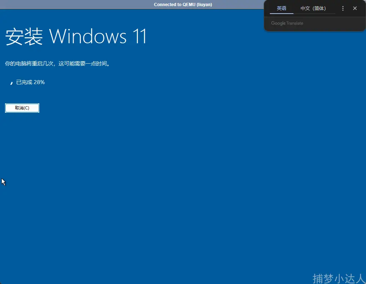Click the 你的电脑将重启几次 restart message
Screen dimensions: 366x284
point(29,64)
